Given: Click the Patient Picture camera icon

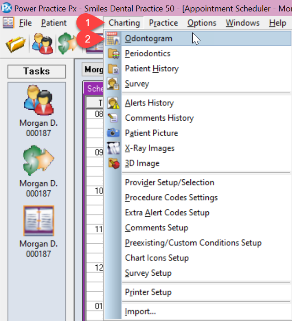Looking at the screenshot, I should pos(113,133).
